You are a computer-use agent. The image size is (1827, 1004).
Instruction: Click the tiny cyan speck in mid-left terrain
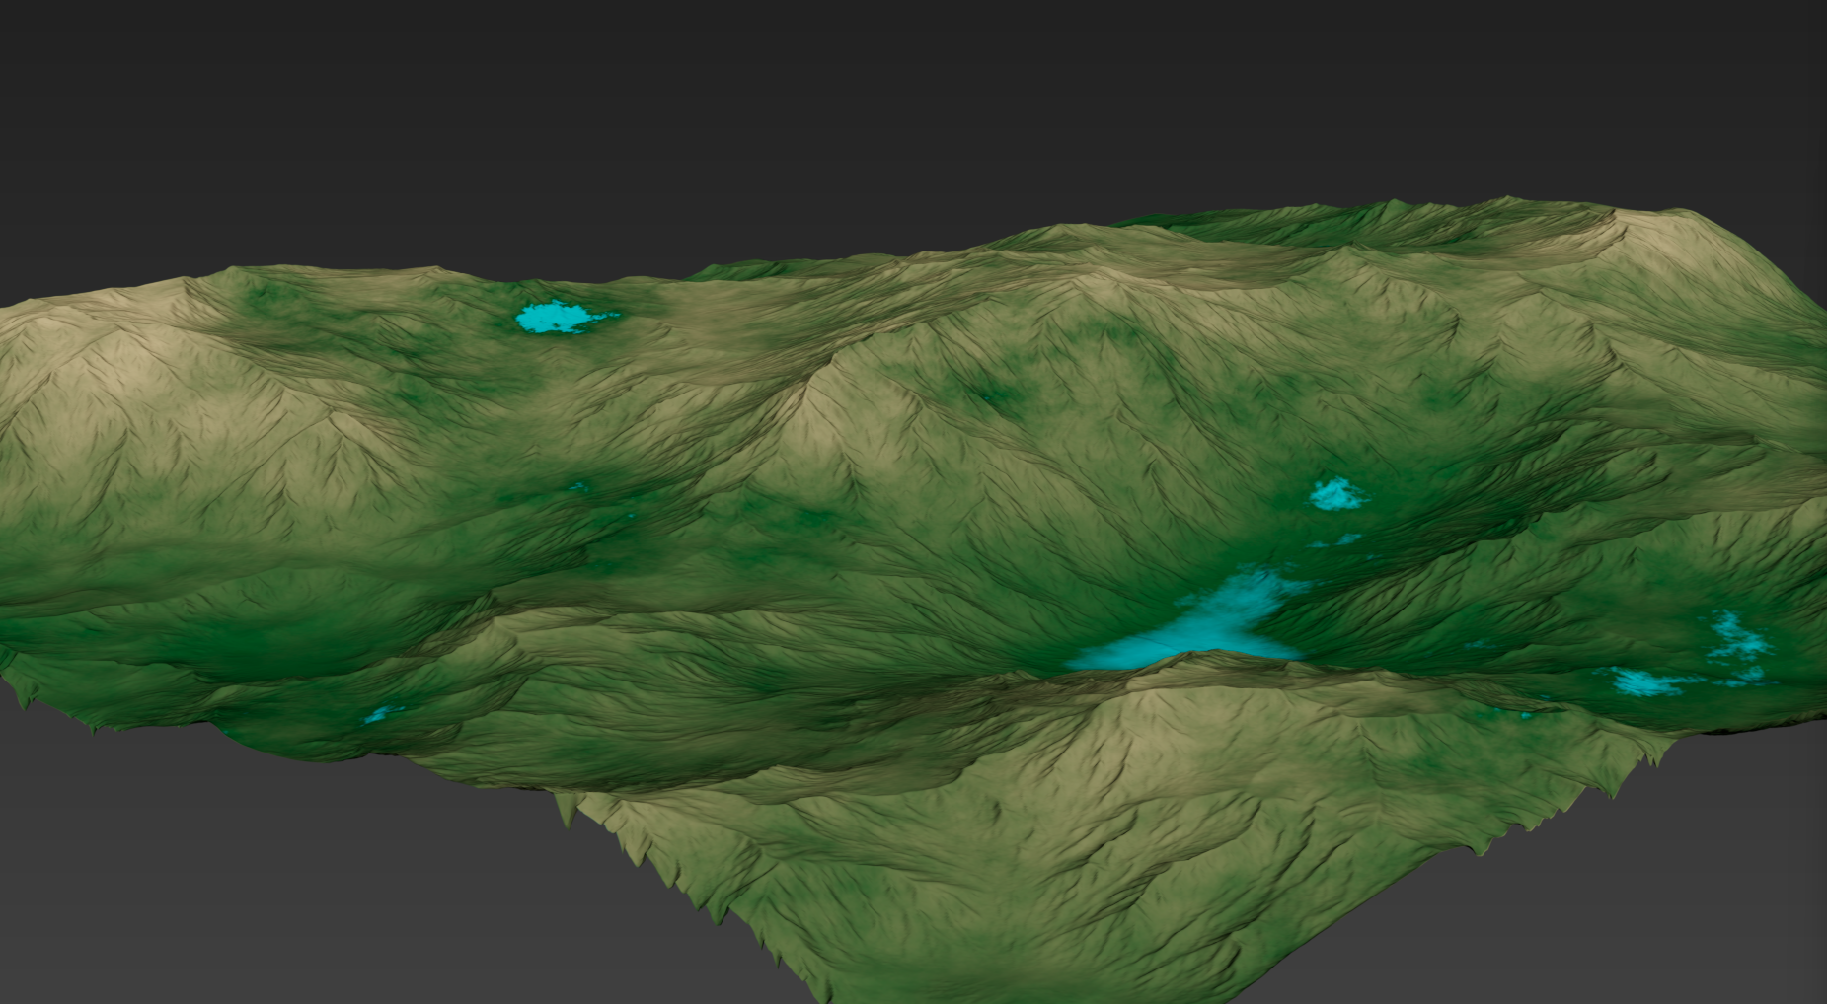tap(578, 486)
